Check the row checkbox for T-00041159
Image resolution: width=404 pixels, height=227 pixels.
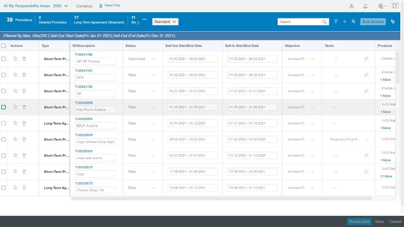click(4, 91)
